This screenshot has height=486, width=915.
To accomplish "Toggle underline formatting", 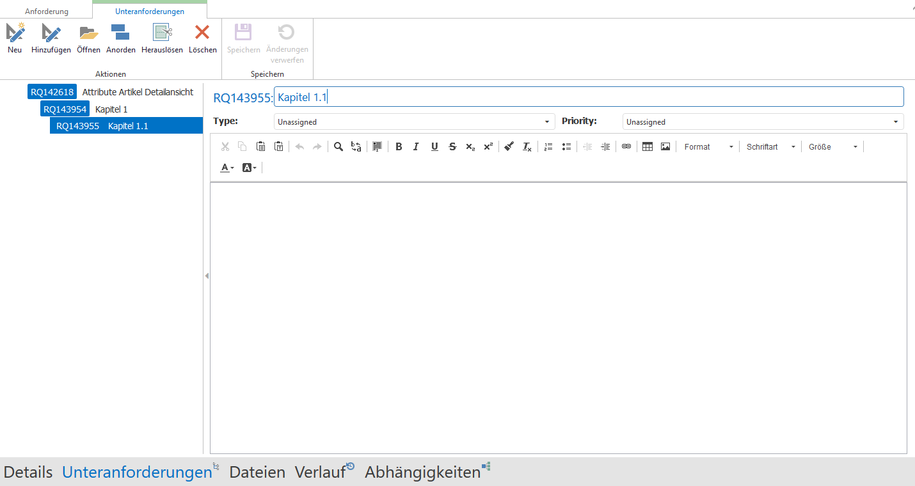I will 434,146.
